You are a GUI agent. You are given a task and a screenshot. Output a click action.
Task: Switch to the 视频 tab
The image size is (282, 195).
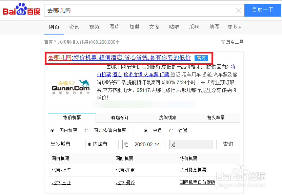point(94,27)
